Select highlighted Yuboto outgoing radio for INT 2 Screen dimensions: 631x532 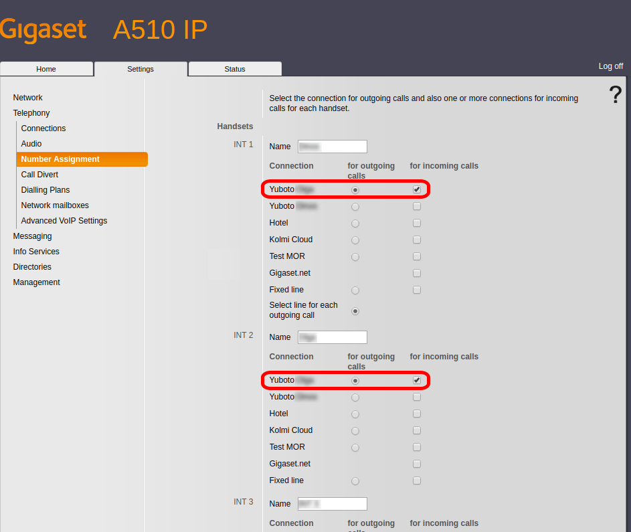pos(355,381)
